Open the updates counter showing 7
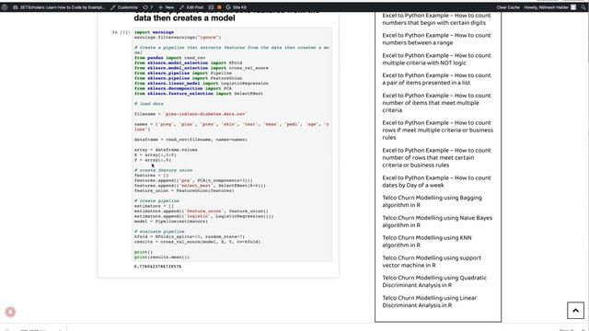 pos(148,7)
